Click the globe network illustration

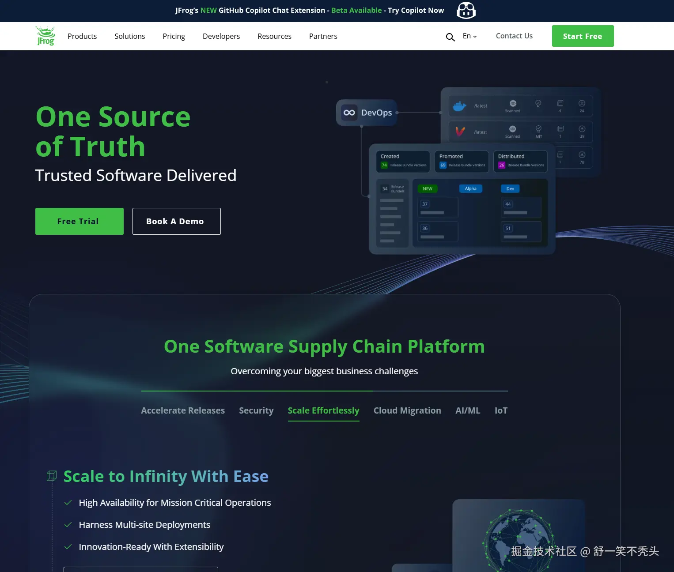[519, 541]
